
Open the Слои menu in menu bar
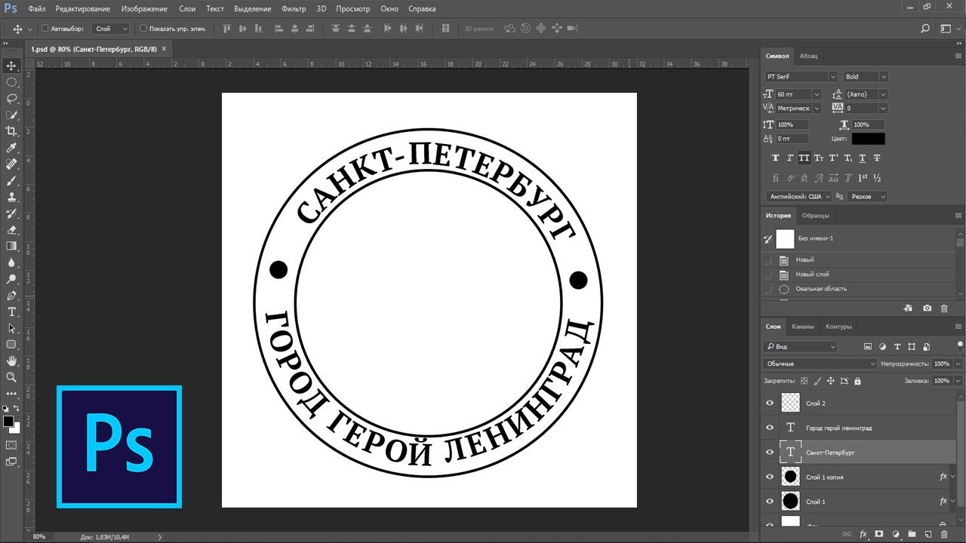[x=187, y=9]
